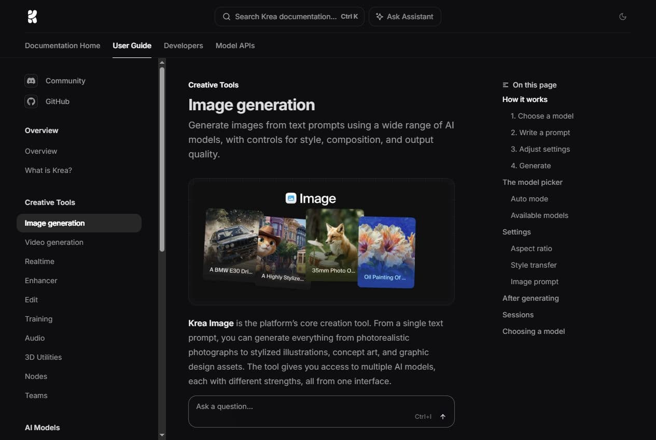The image size is (656, 440).
Task: Jump to Image prompt section
Action: [535, 282]
